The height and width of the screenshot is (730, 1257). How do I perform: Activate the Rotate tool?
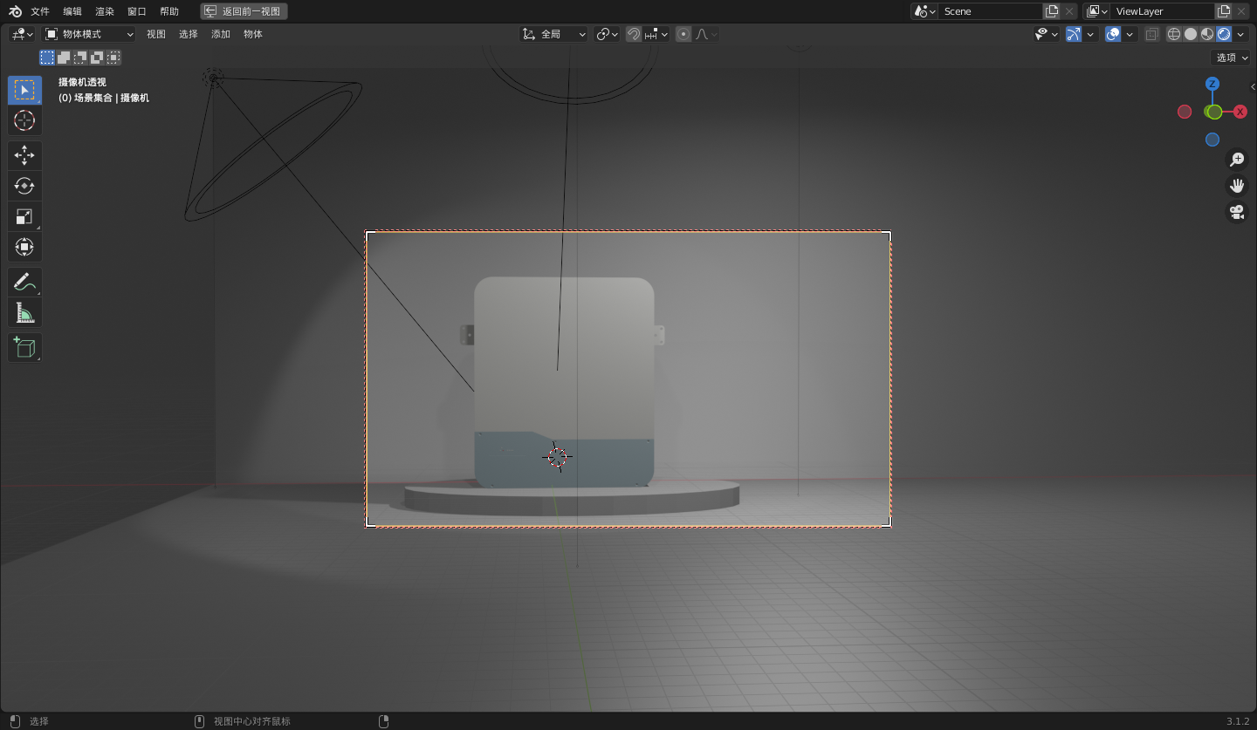(x=24, y=186)
